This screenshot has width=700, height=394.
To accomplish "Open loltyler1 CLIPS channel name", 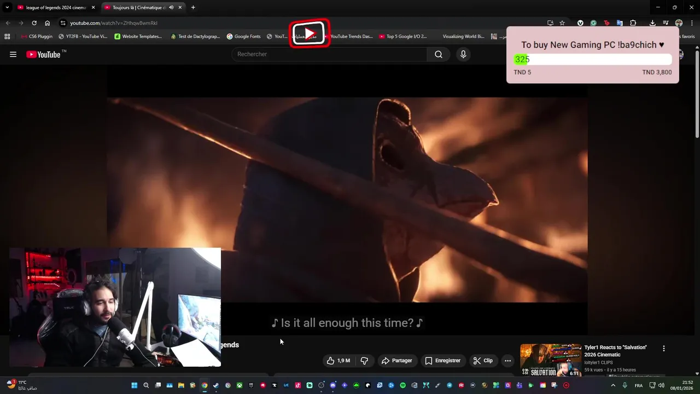I will tap(598, 362).
